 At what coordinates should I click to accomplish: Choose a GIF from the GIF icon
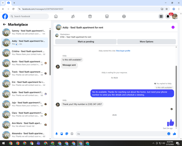click(72, 134)
